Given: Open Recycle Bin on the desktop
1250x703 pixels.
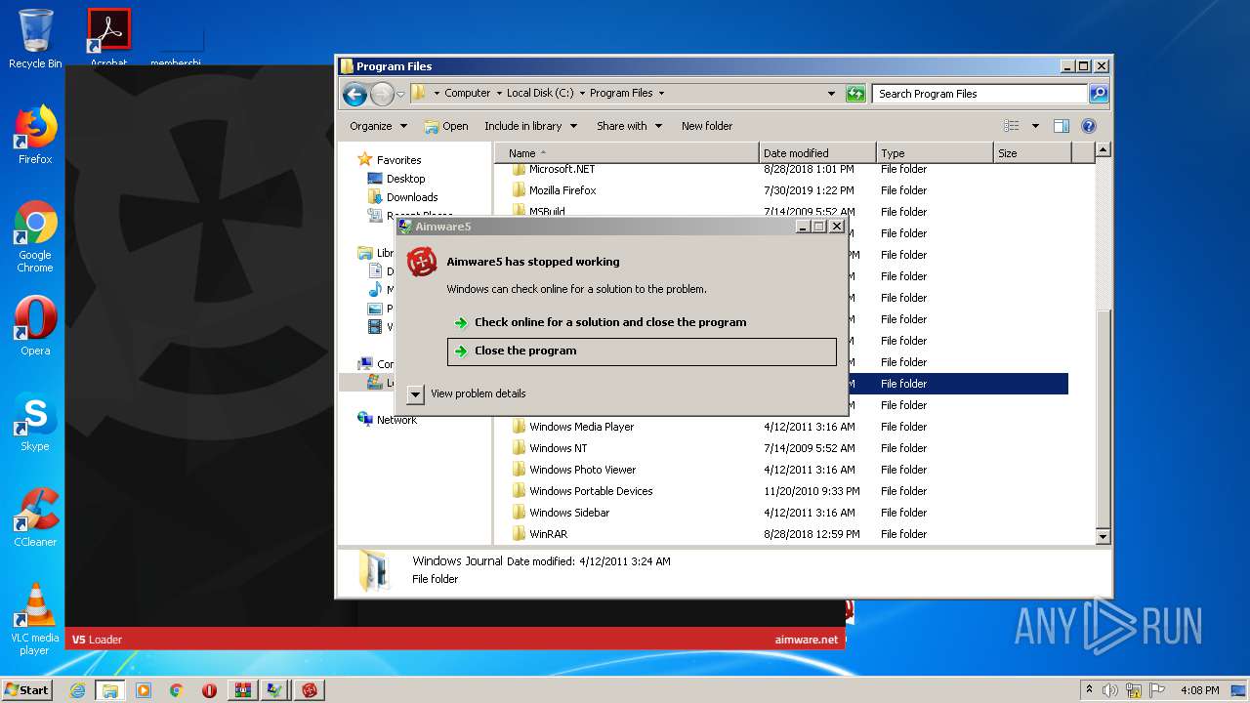Looking at the screenshot, I should pos(35,39).
